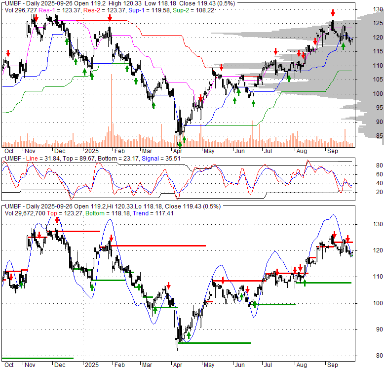Click the 110 level on bottom chart axis

[378, 277]
